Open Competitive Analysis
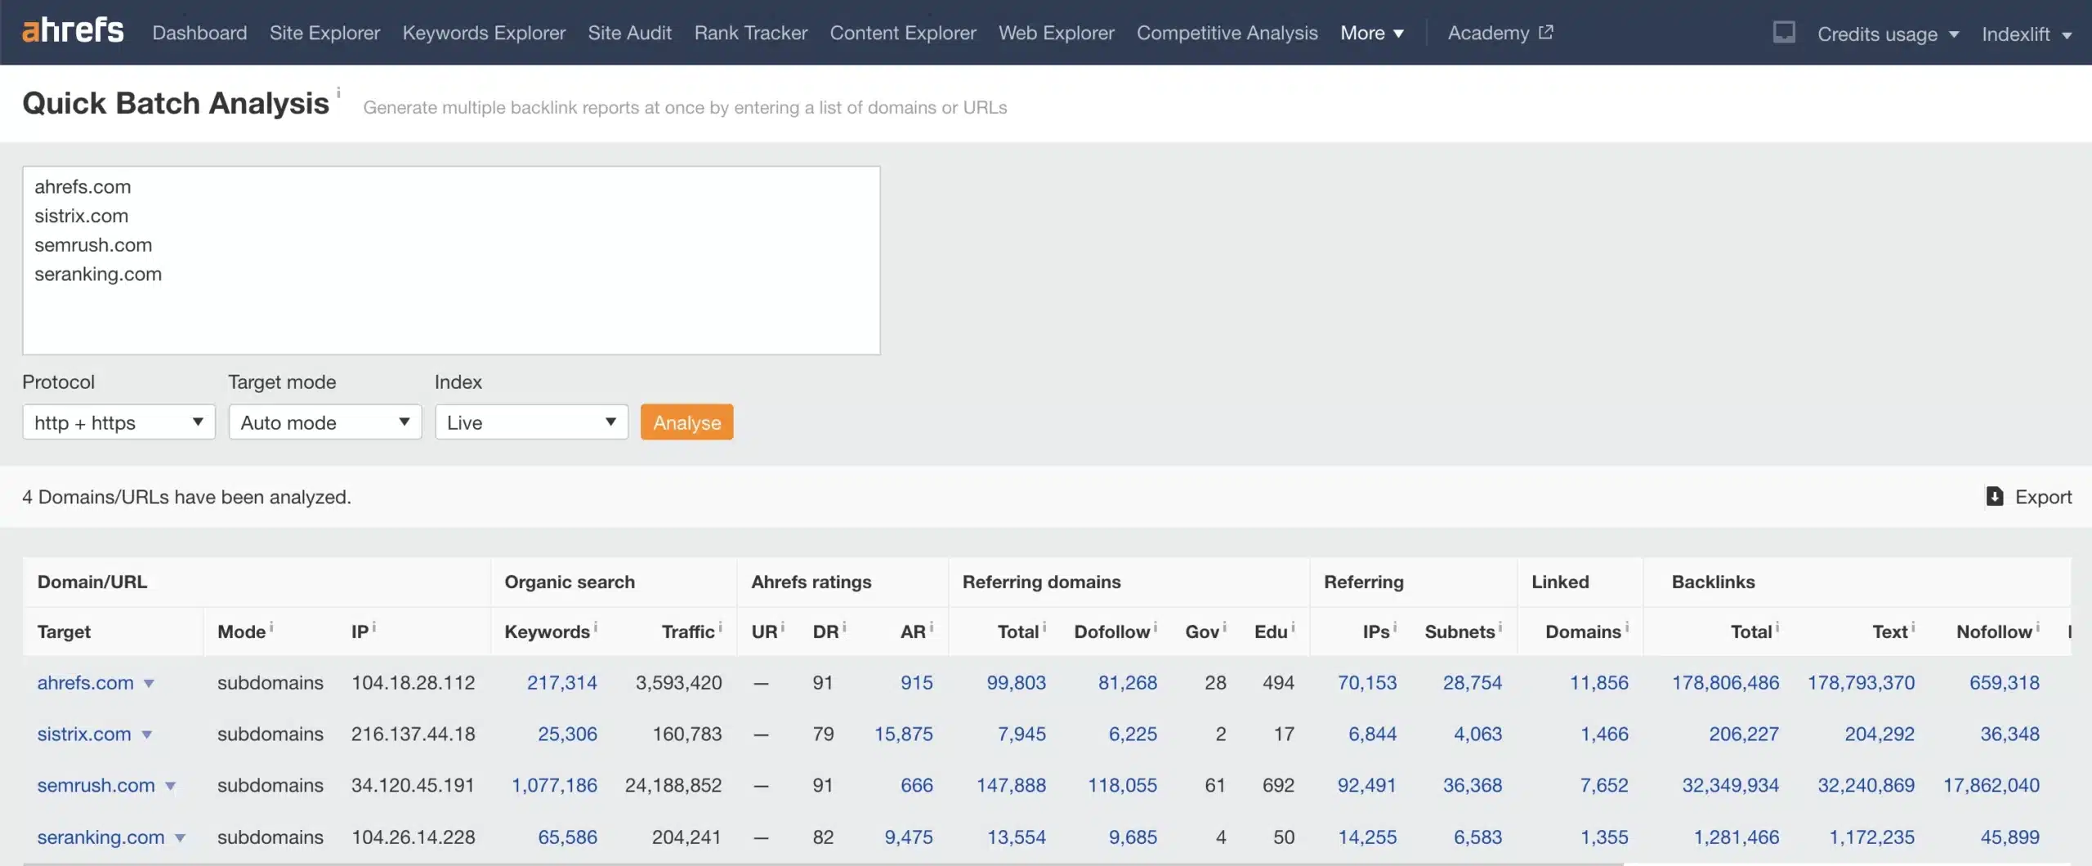2092x866 pixels. pos(1227,33)
